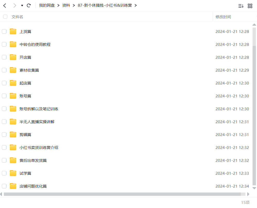
Task: Click the 15项 item count
Action: pyautogui.click(x=245, y=202)
